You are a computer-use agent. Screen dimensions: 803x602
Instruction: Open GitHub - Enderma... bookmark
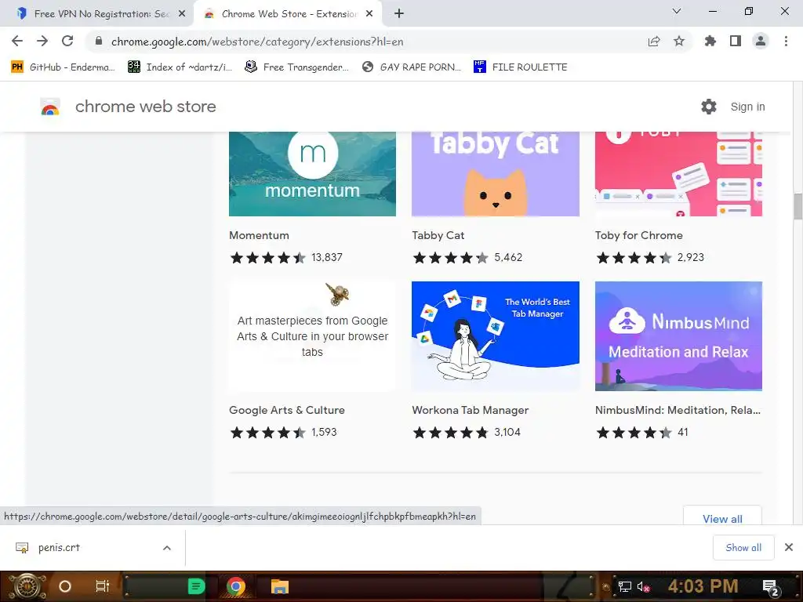pyautogui.click(x=64, y=67)
